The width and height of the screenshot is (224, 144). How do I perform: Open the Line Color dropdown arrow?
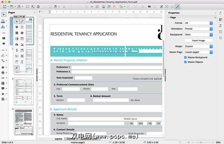(x=7, y=21)
